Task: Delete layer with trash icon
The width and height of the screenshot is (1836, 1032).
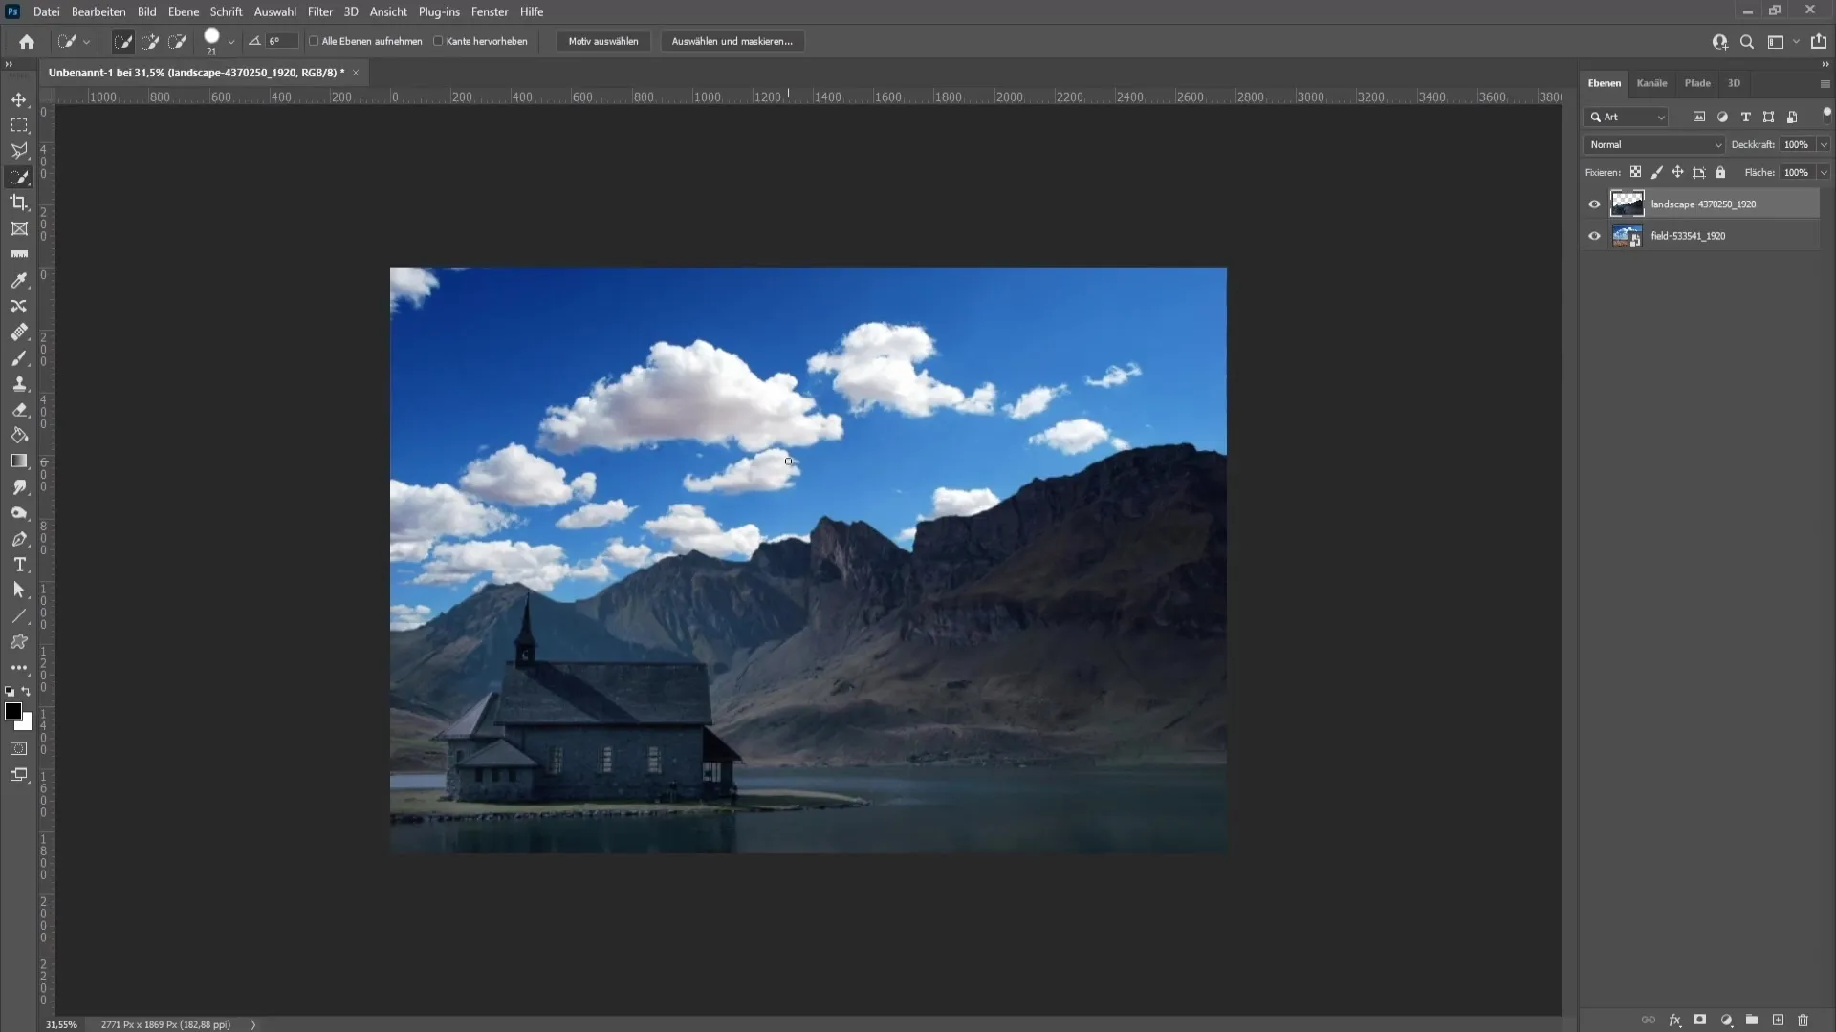Action: 1803,1020
